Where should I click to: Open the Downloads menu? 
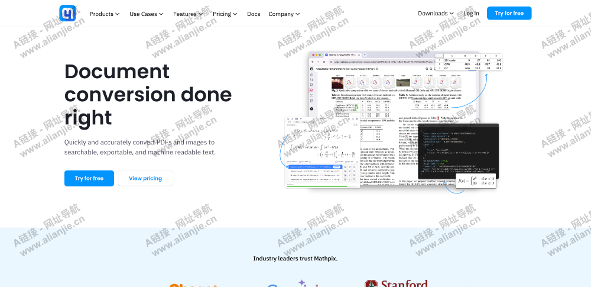pyautogui.click(x=436, y=13)
